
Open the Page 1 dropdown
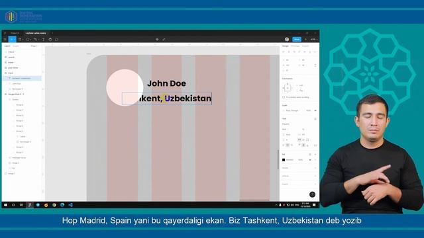[x=34, y=46]
